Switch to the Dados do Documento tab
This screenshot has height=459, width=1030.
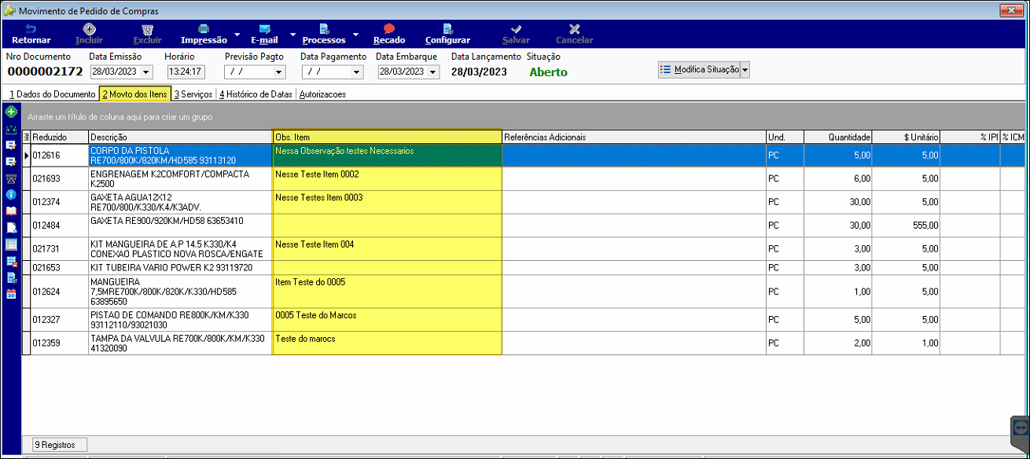point(53,94)
